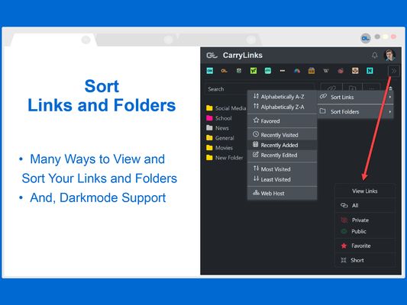Filter to Public links

(x=365, y=231)
